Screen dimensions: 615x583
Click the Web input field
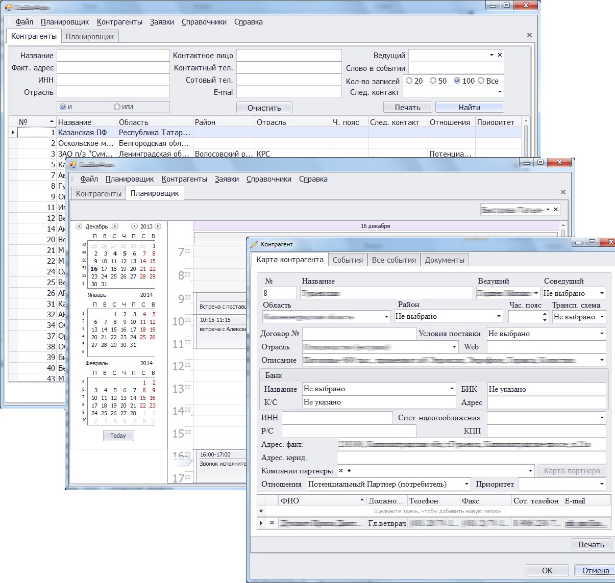coord(547,347)
